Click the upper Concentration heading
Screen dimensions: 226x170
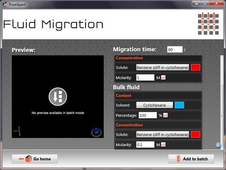[x=129, y=58]
